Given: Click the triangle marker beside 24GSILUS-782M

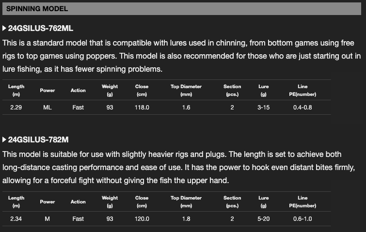Looking at the screenshot, I should 5,140.
